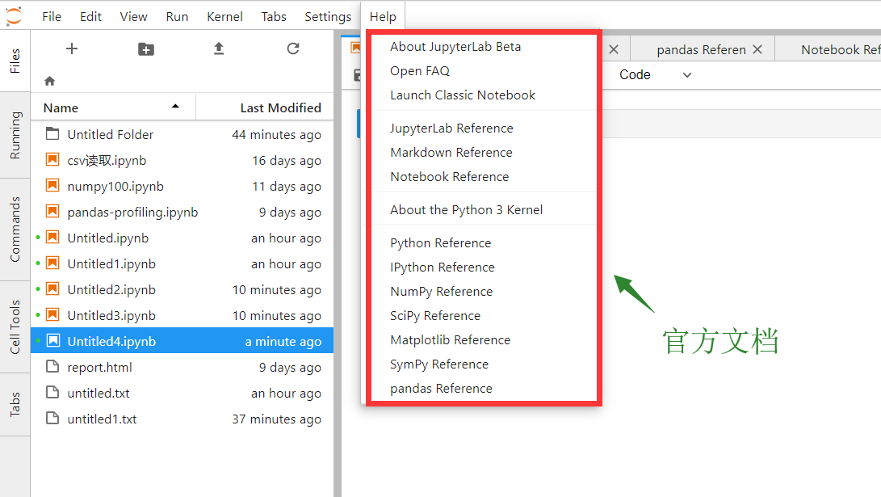Click file icon of report.html
This screenshot has height=497, width=881.
click(52, 367)
